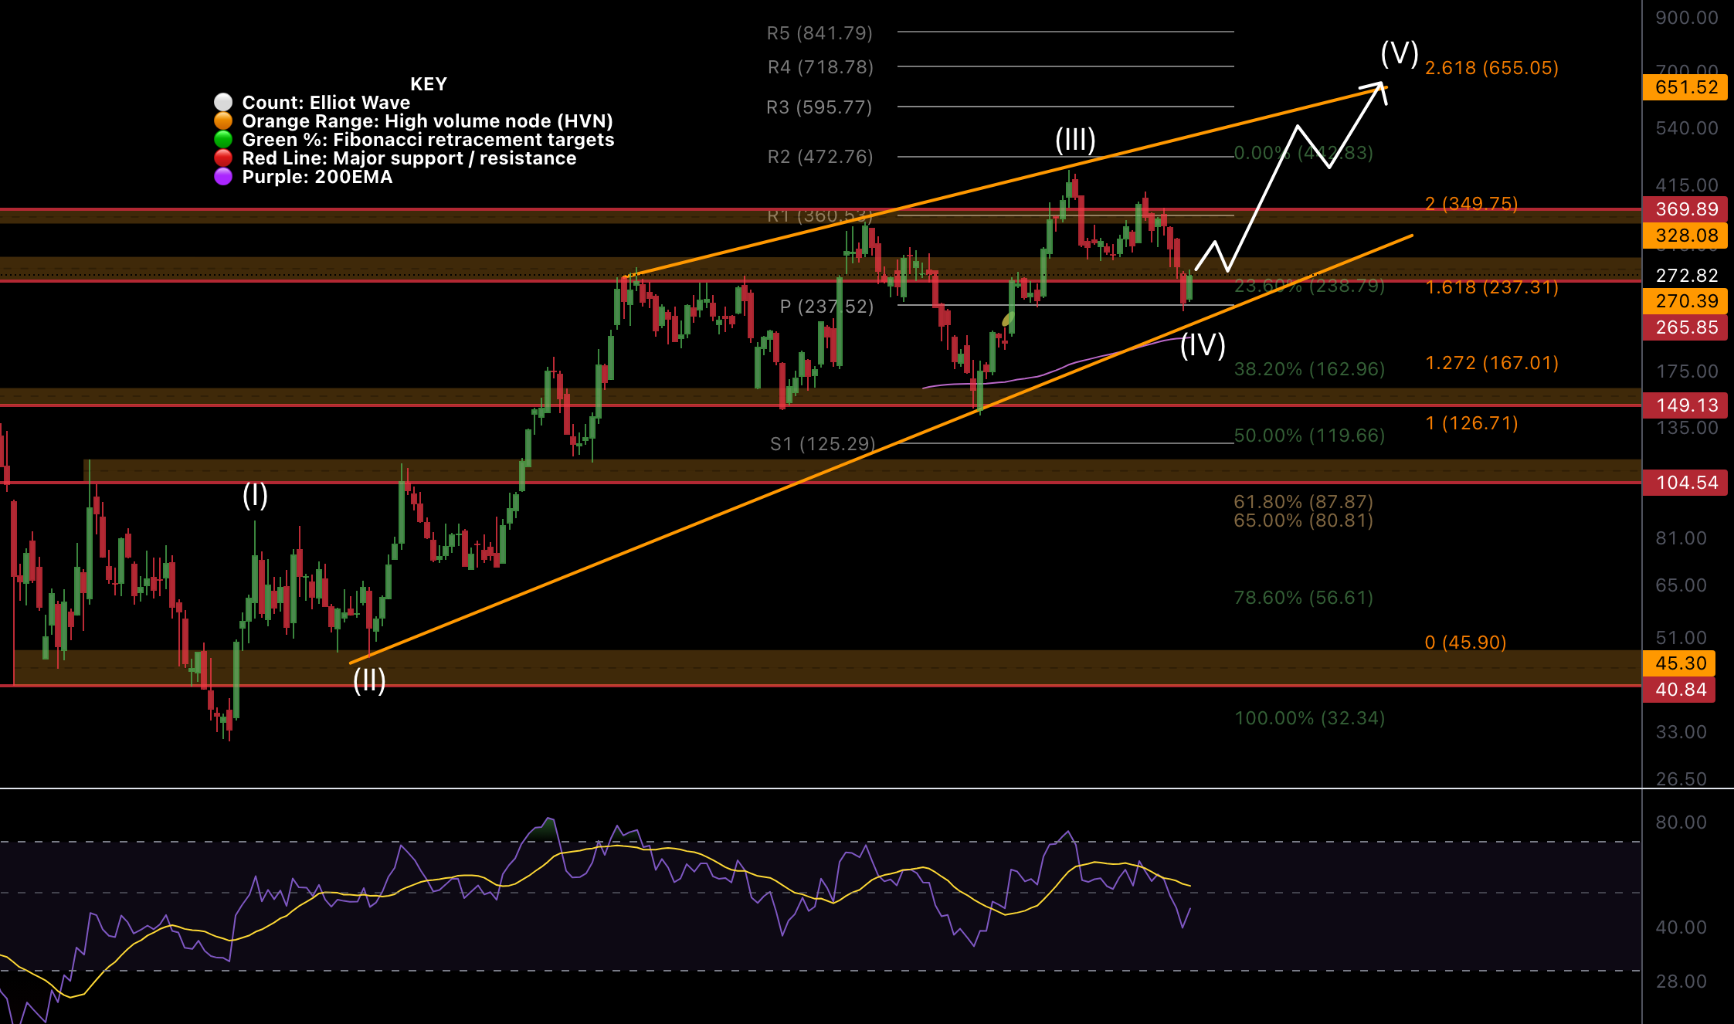The image size is (1734, 1024).
Task: Click the P (237.52) pivot label
Action: pos(826,306)
